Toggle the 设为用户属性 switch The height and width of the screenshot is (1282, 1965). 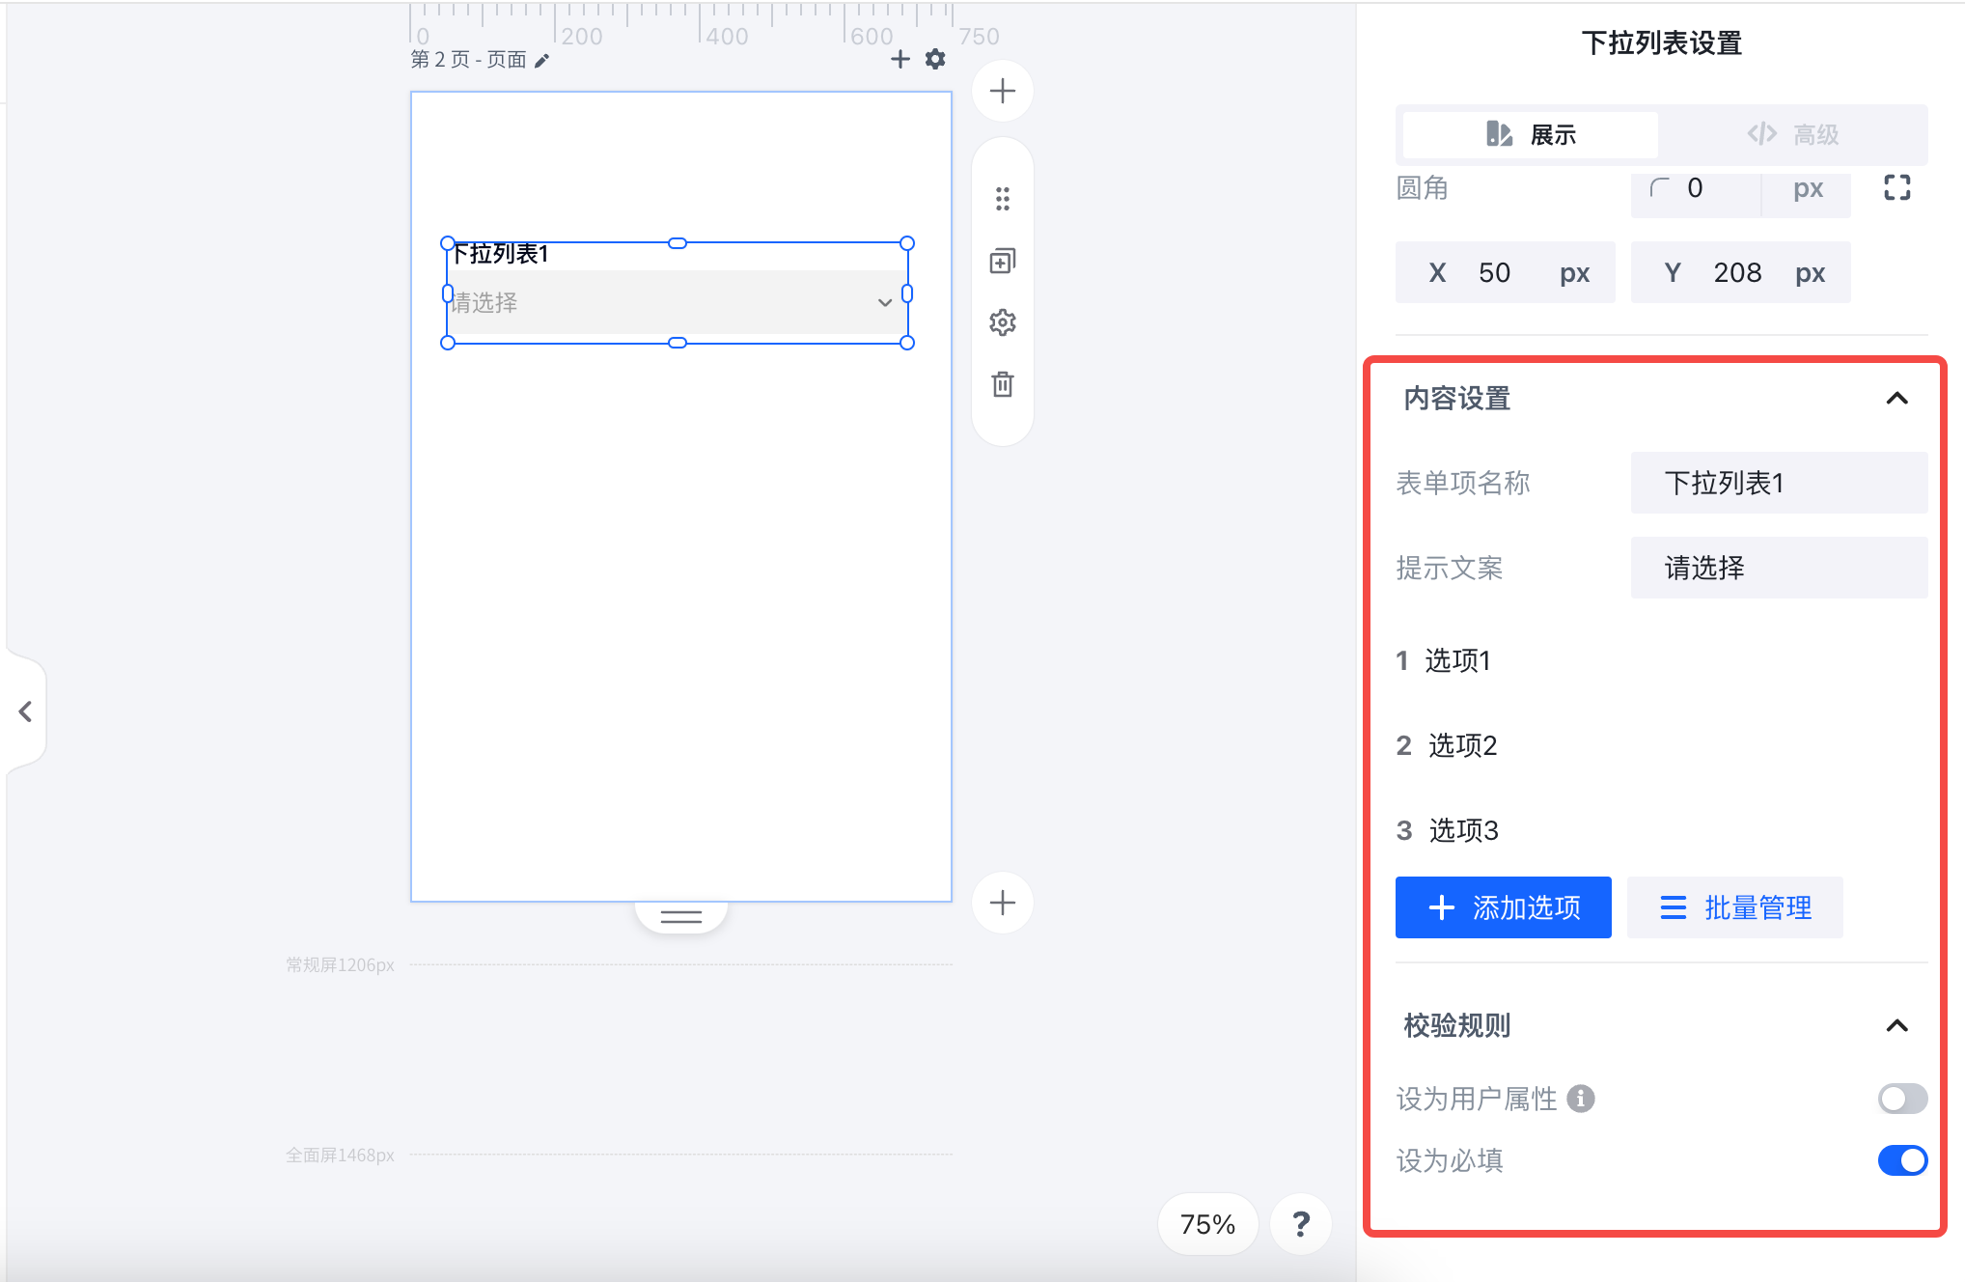point(1902,1099)
